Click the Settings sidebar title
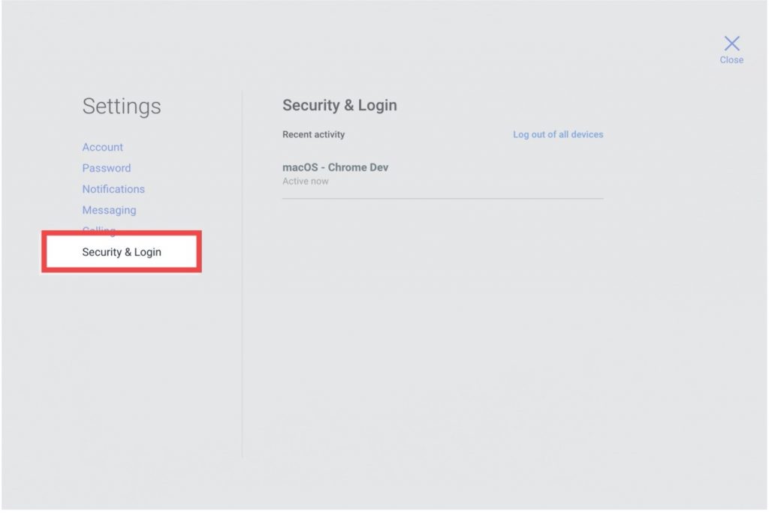The width and height of the screenshot is (769, 513). 122,106
